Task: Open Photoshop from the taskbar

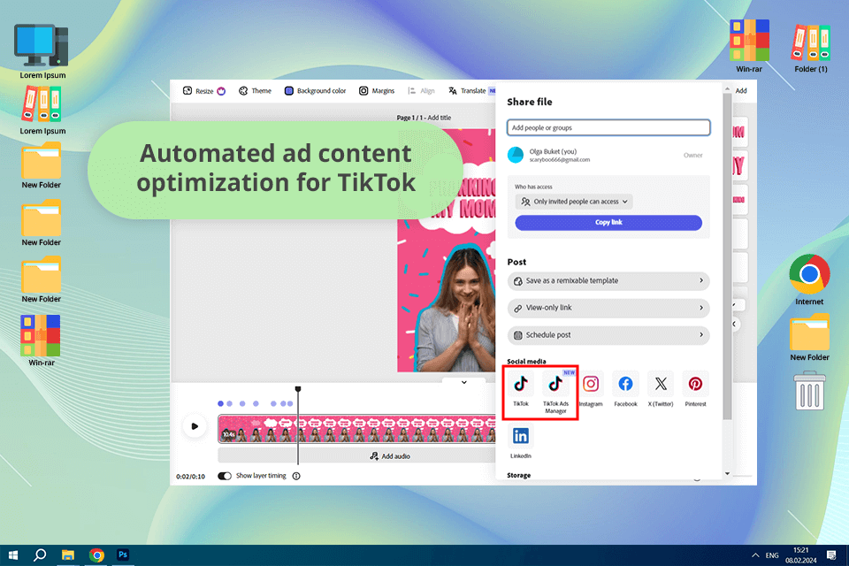Action: [x=123, y=555]
